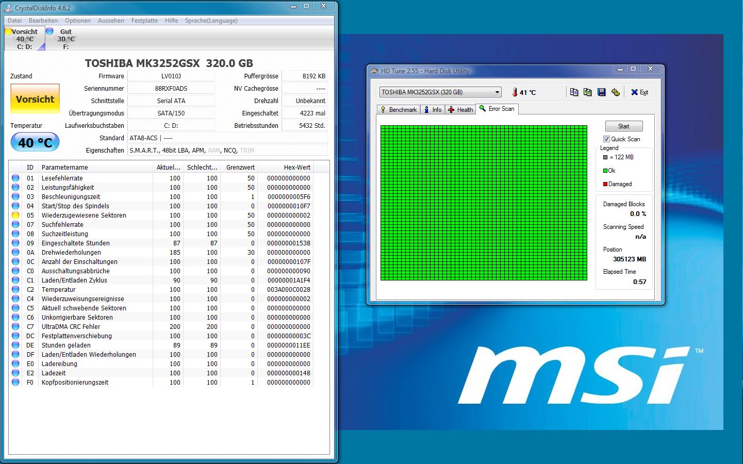
Task: Click the Seriennummer field 88RXF0ADS
Action: (x=171, y=89)
